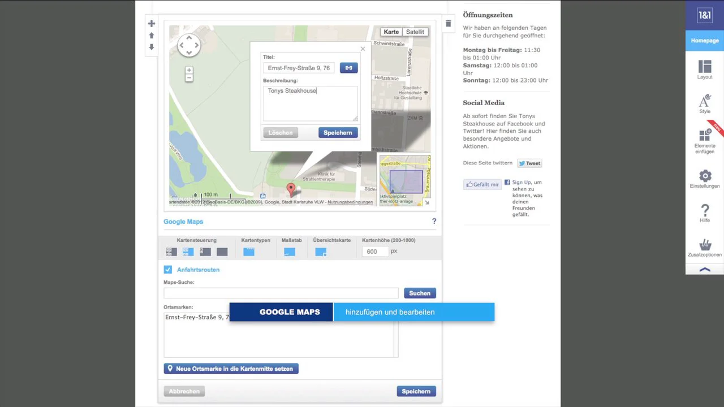Collapse the sidebar with the bottom chevron
This screenshot has width=724, height=407.
pyautogui.click(x=705, y=270)
